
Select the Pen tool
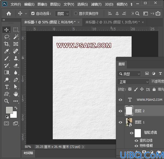pos(16,80)
